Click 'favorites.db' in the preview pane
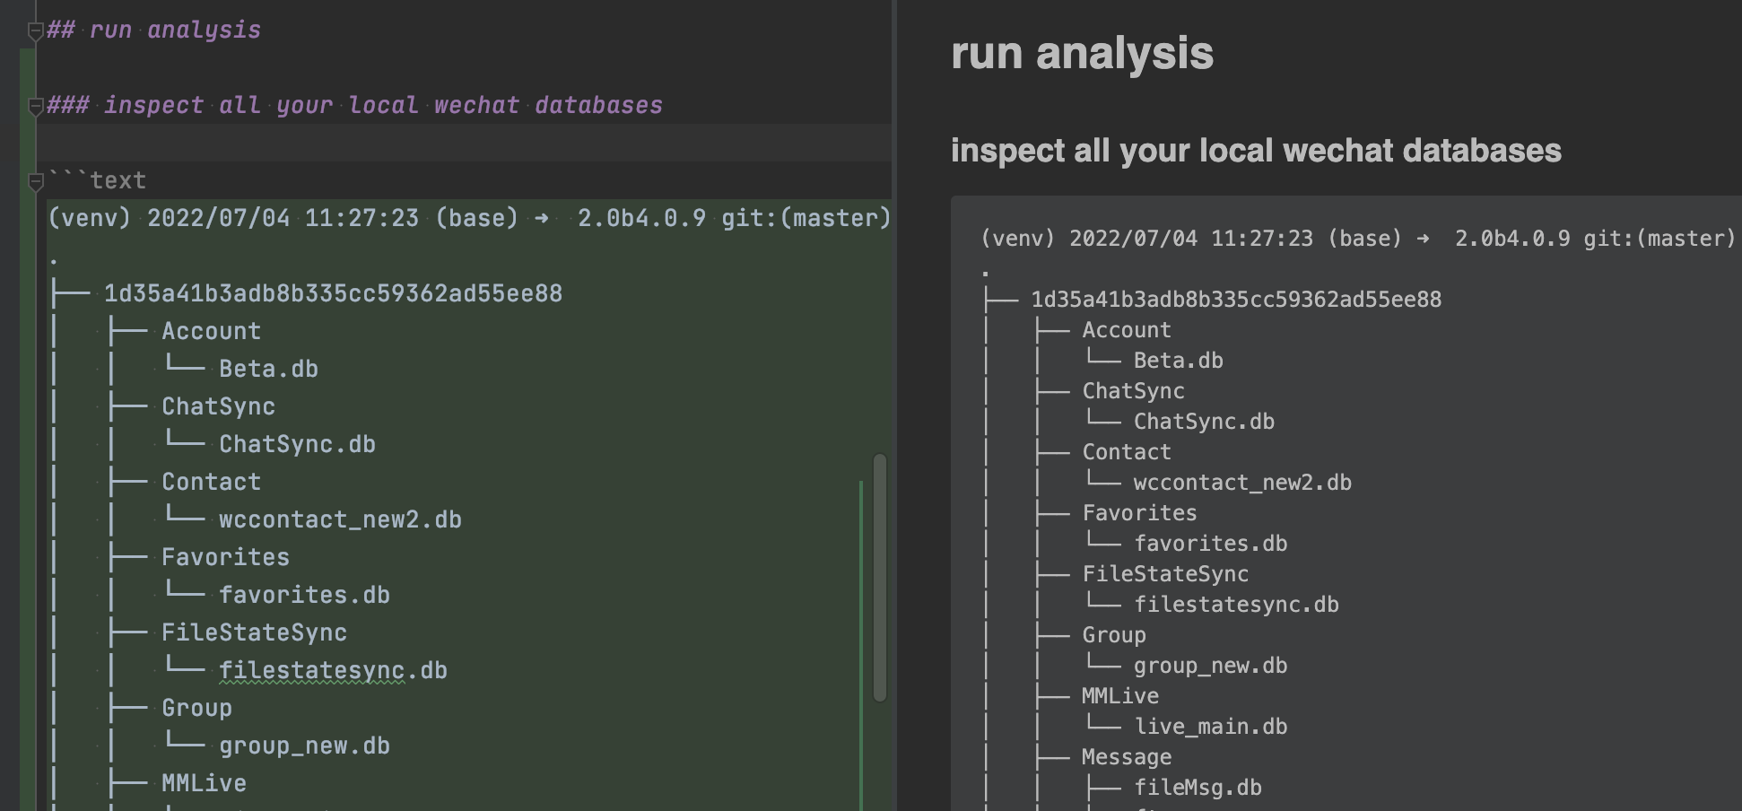 [1210, 544]
